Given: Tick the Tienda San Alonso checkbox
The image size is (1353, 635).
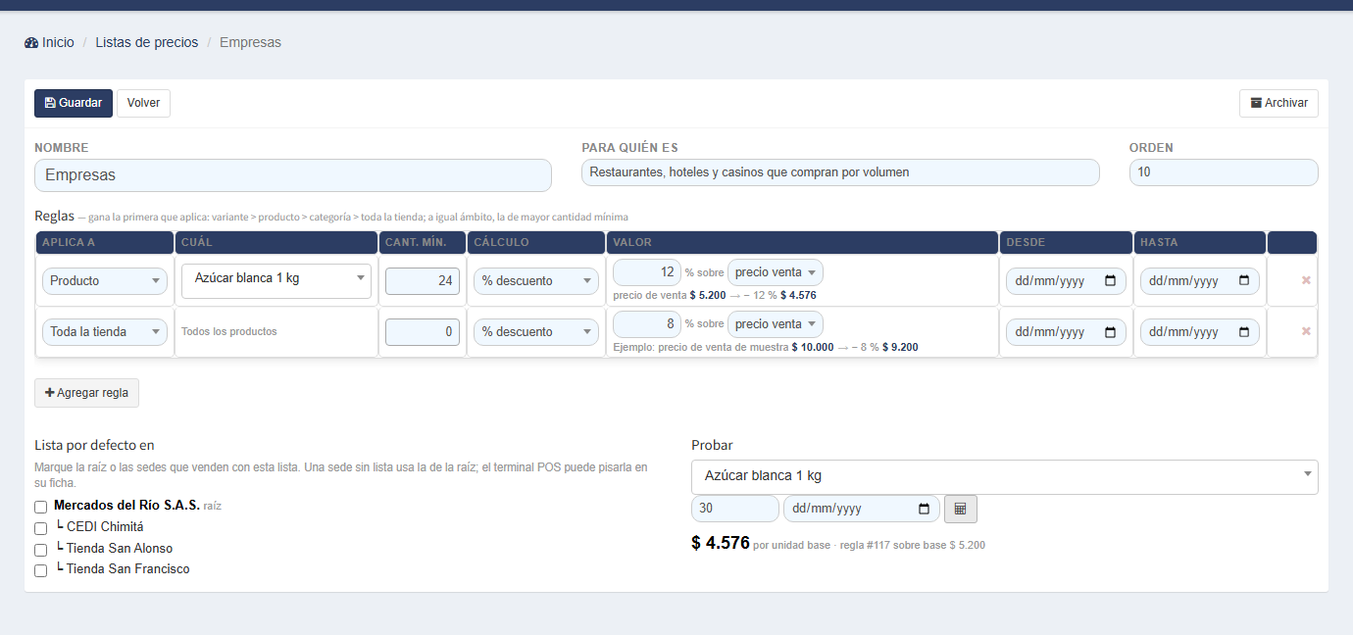Looking at the screenshot, I should click(41, 550).
